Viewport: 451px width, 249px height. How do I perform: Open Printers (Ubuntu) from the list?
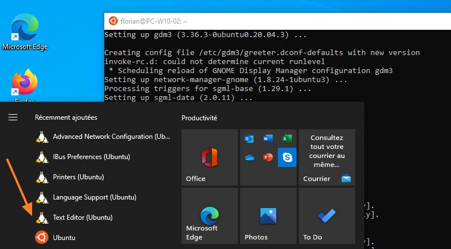pyautogui.click(x=78, y=177)
